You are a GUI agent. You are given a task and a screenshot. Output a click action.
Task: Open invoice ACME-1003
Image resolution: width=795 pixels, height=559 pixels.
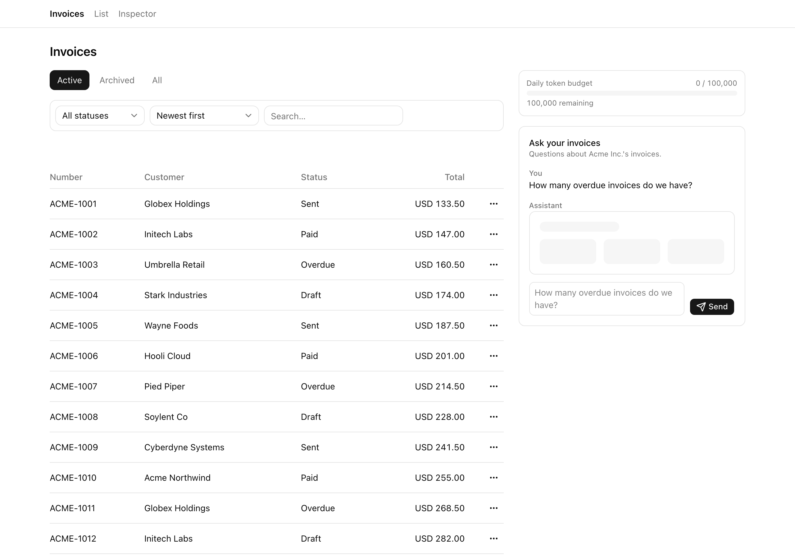point(74,265)
